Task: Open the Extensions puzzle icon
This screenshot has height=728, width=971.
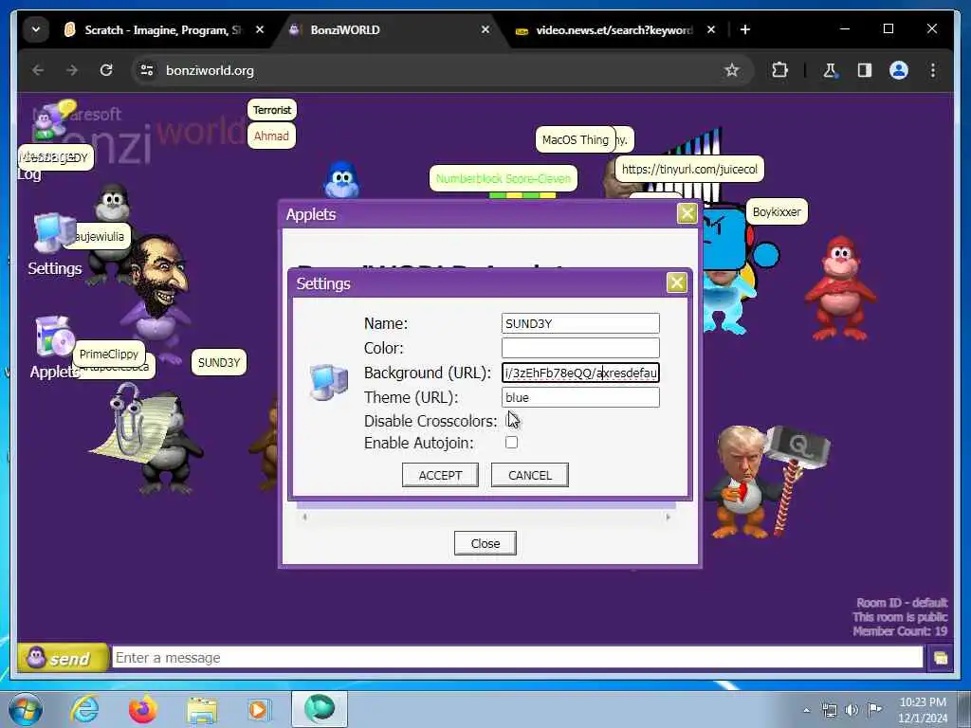Action: coord(779,70)
